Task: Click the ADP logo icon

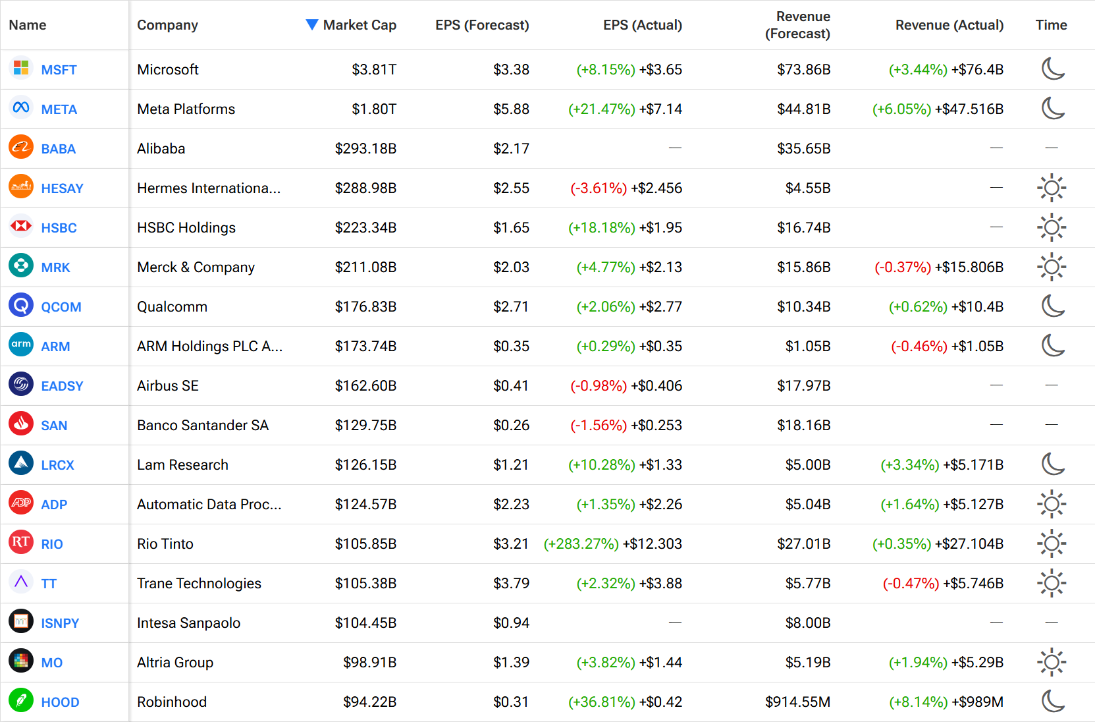Action: 21,503
